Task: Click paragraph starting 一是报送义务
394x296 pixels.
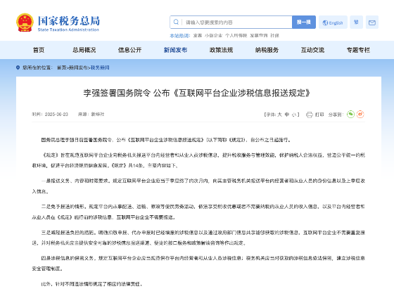Action: pos(198,186)
